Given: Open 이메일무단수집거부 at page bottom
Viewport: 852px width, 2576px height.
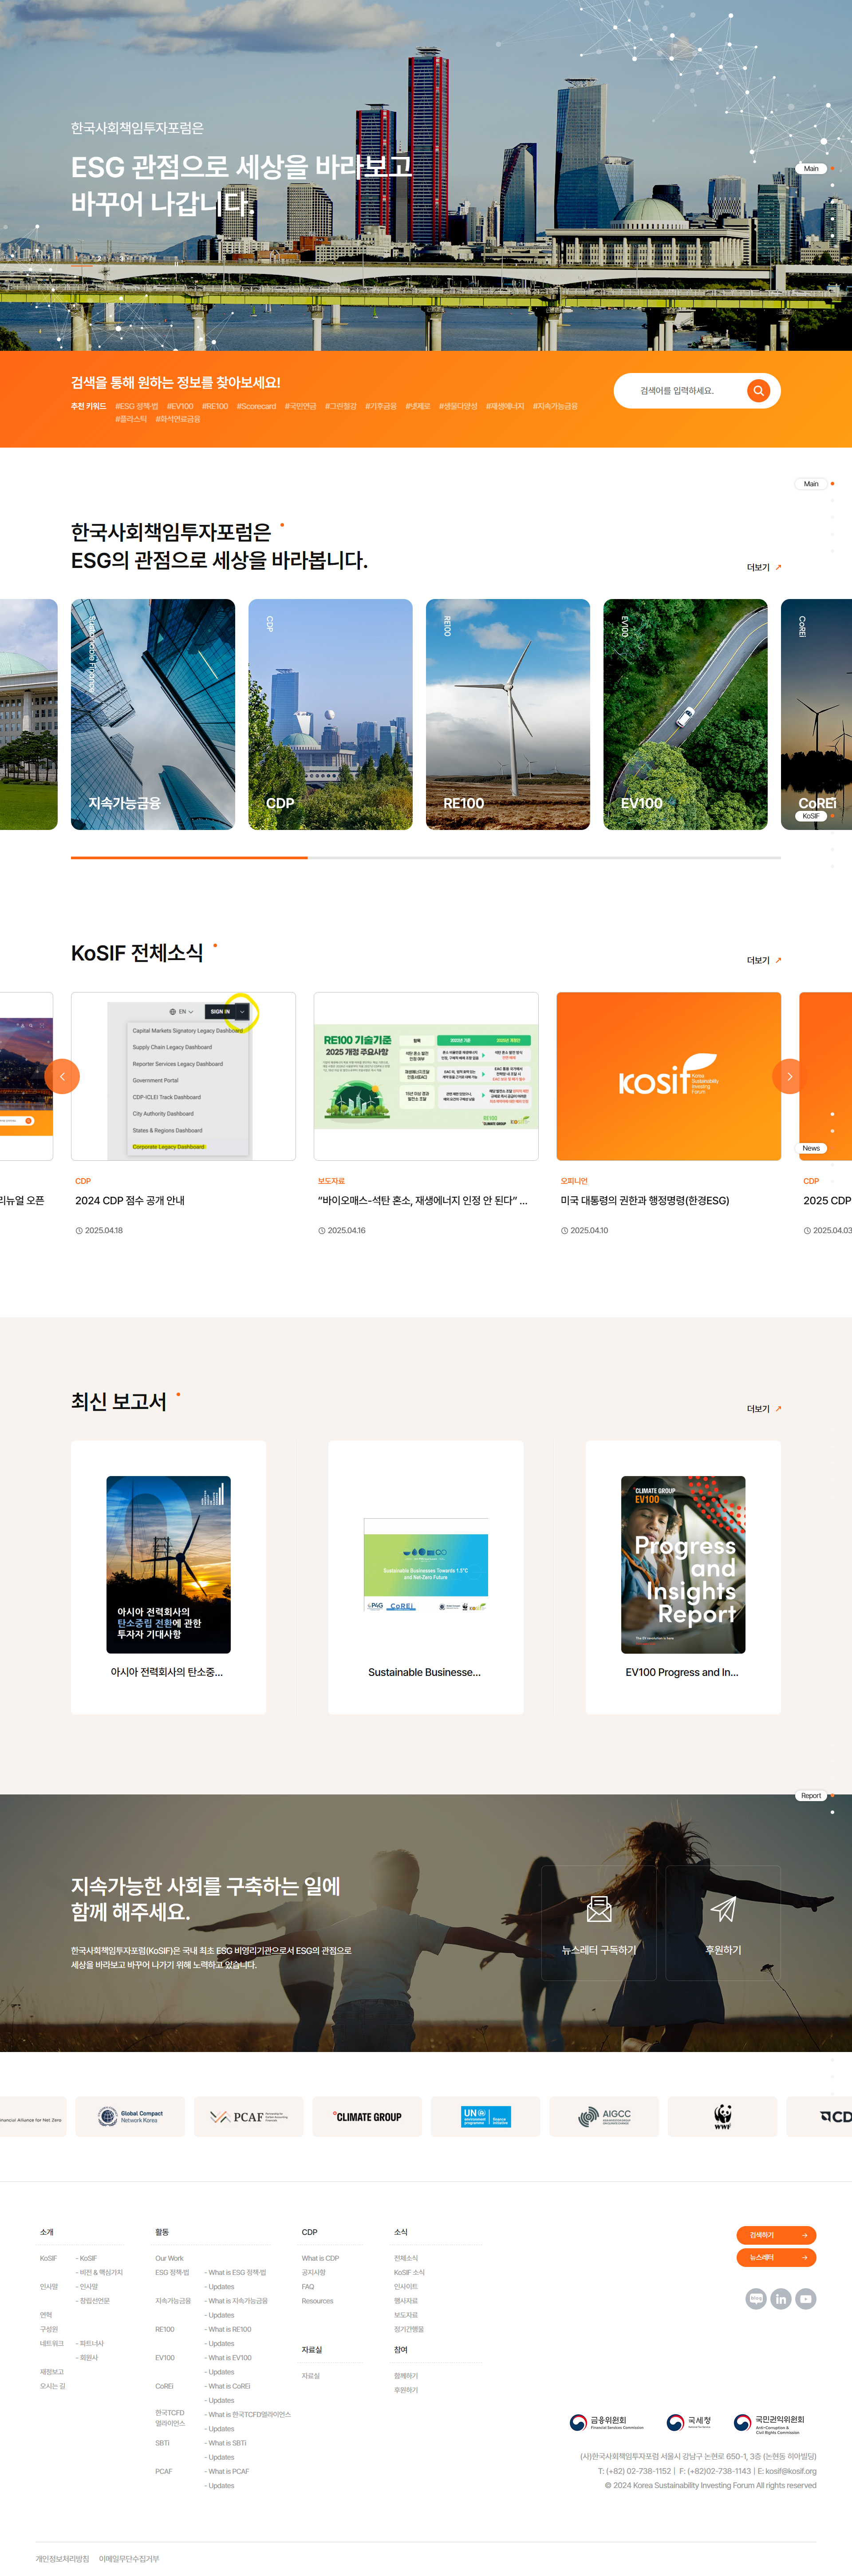Looking at the screenshot, I should [129, 2559].
